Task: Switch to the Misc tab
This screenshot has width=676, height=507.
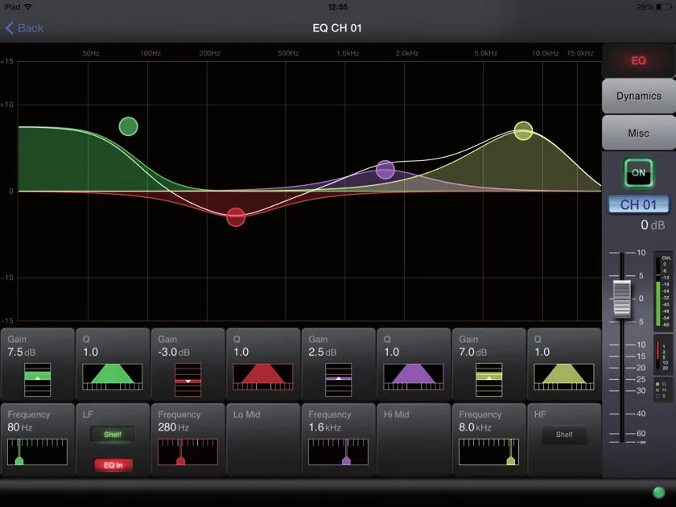Action: (638, 134)
